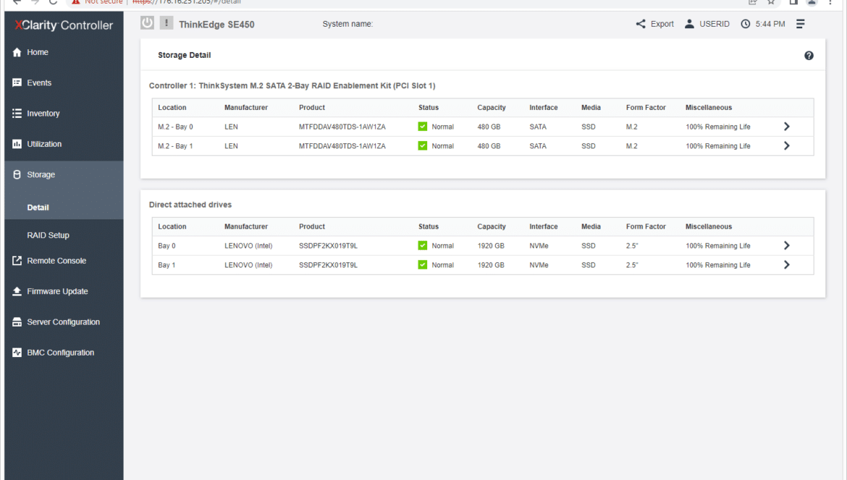847x480 pixels.
Task: Open the USERID user account icon
Action: 689,24
